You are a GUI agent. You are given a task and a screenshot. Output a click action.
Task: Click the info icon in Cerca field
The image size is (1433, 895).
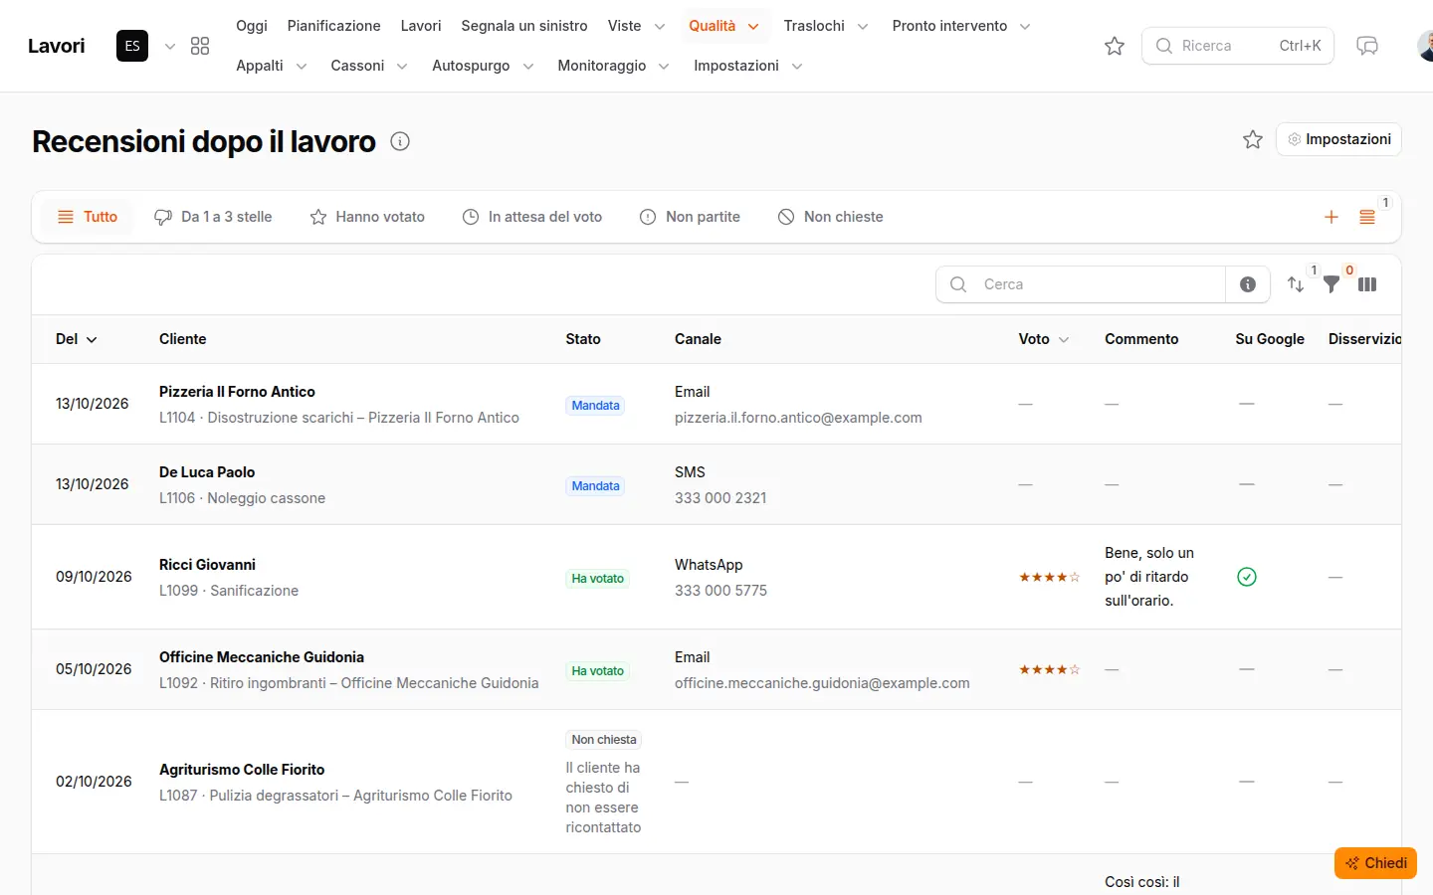(1248, 284)
